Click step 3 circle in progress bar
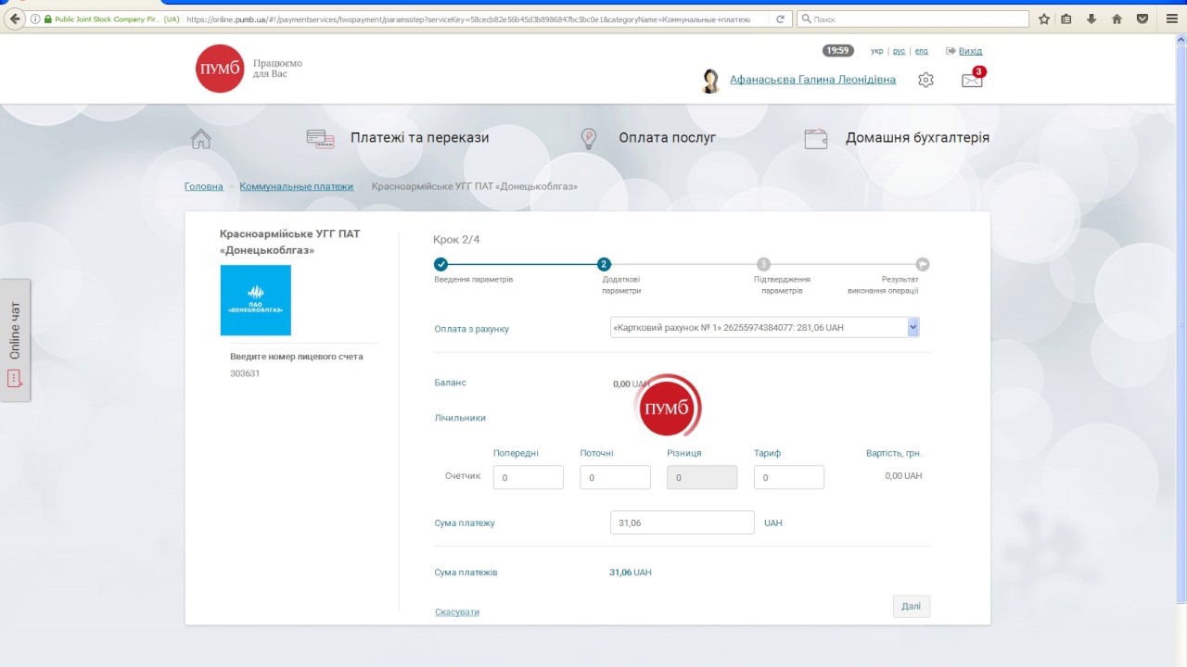This screenshot has height=667, width=1187. click(763, 264)
